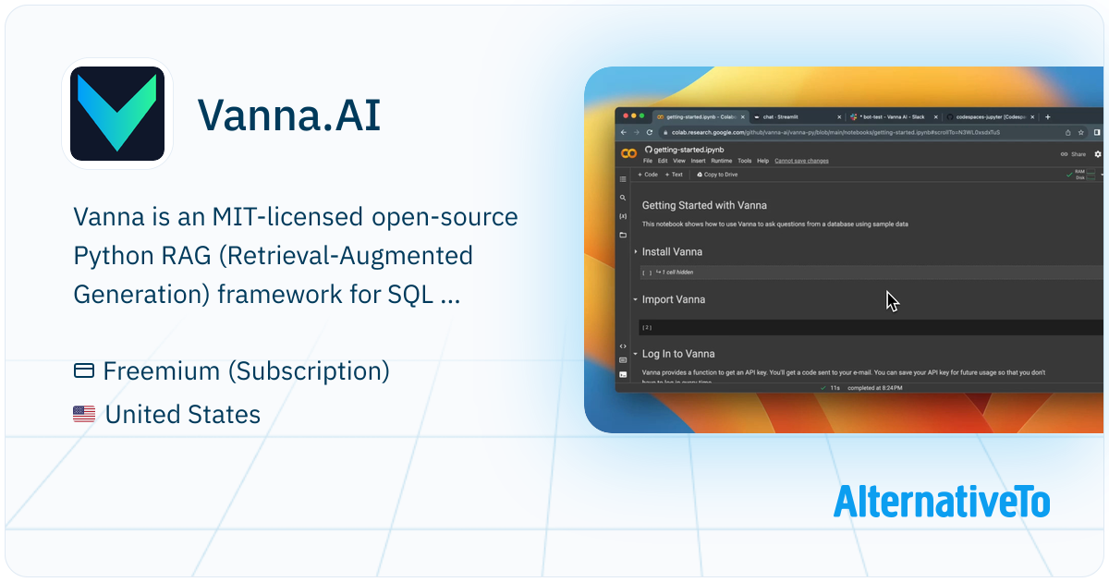Open the Edit menu in Colab
This screenshot has width=1109, height=582.
pyautogui.click(x=663, y=161)
